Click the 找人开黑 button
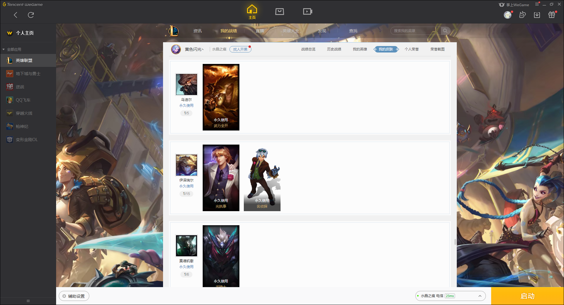The width and height of the screenshot is (564, 305). 240,49
